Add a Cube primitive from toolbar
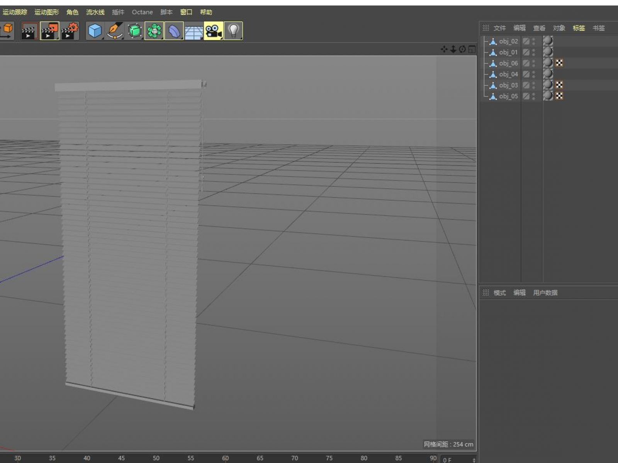 point(95,31)
